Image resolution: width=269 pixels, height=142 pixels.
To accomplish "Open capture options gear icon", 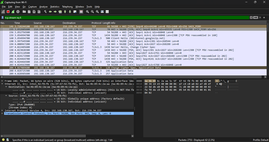I will coord(18,12).
